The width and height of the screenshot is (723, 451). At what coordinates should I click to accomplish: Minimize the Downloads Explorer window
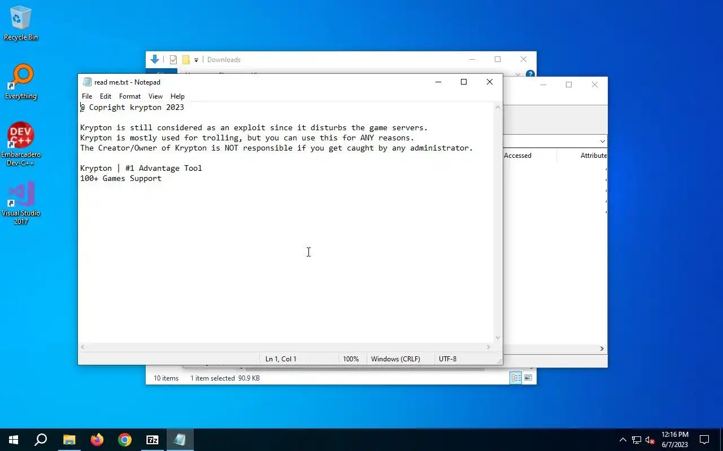click(x=472, y=59)
